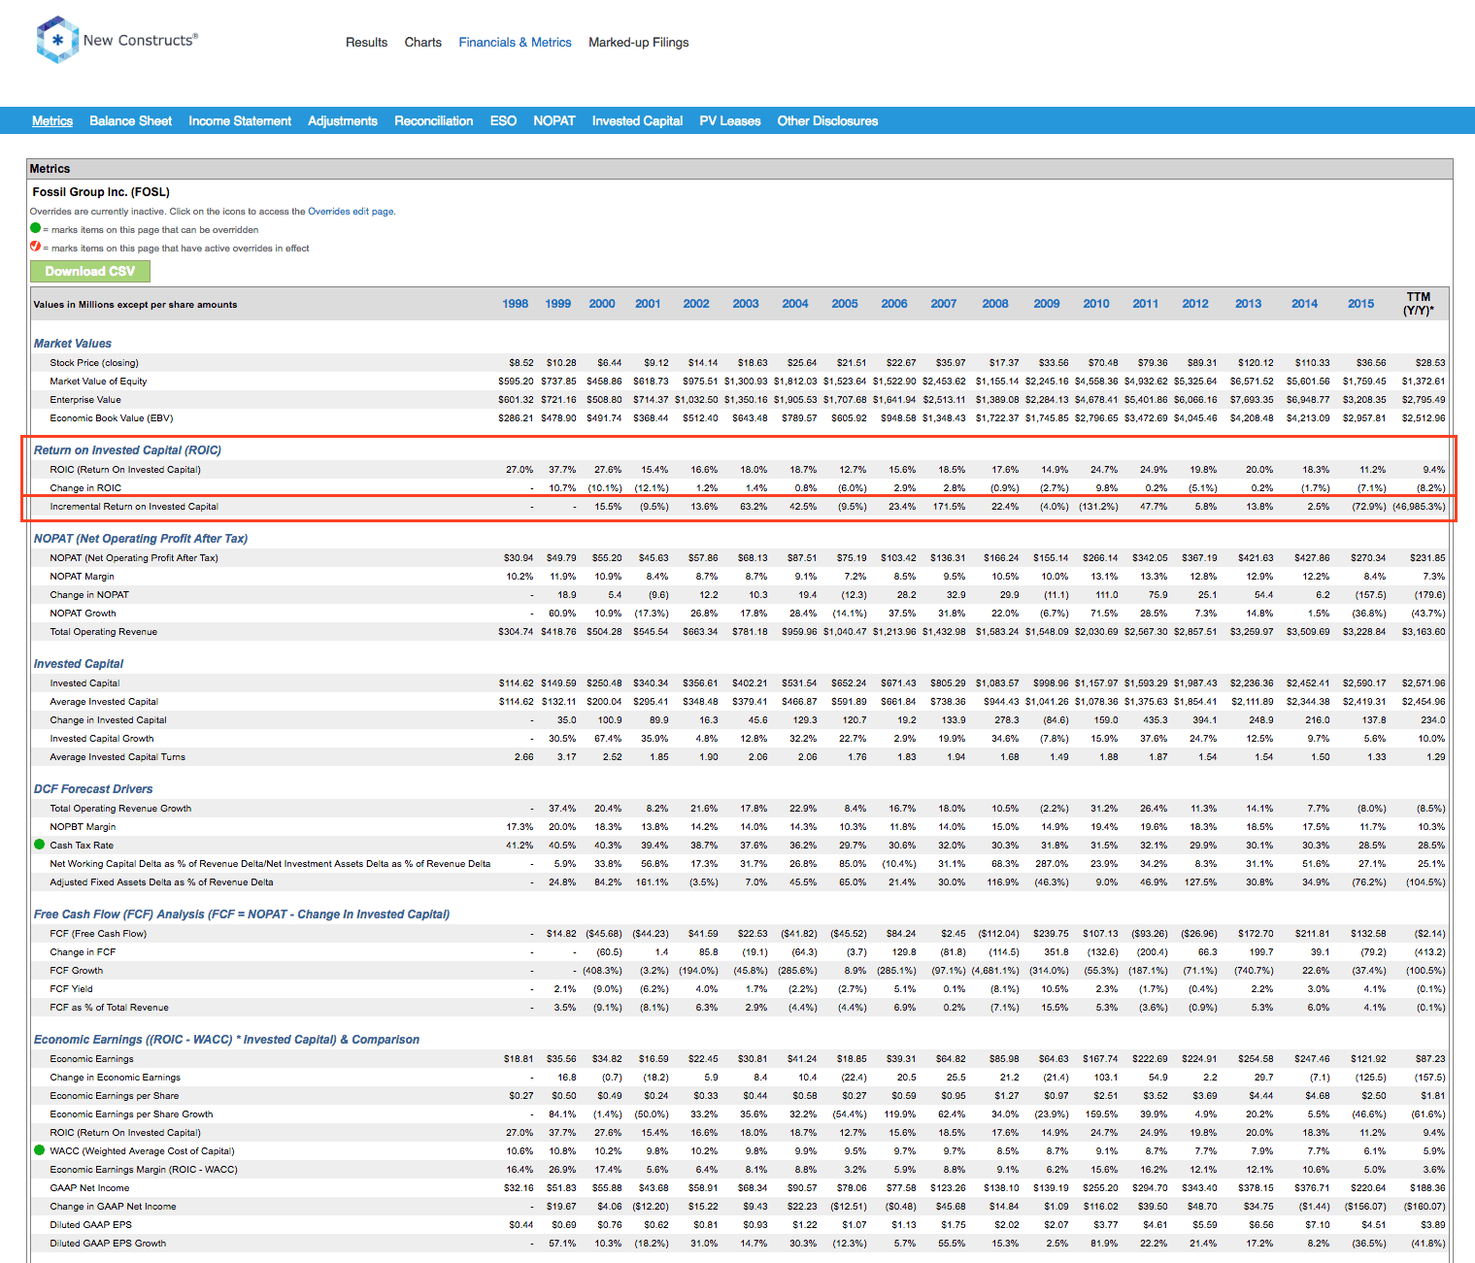Click the Stock Price (closing) row label
This screenshot has height=1263, width=1475.
[94, 363]
